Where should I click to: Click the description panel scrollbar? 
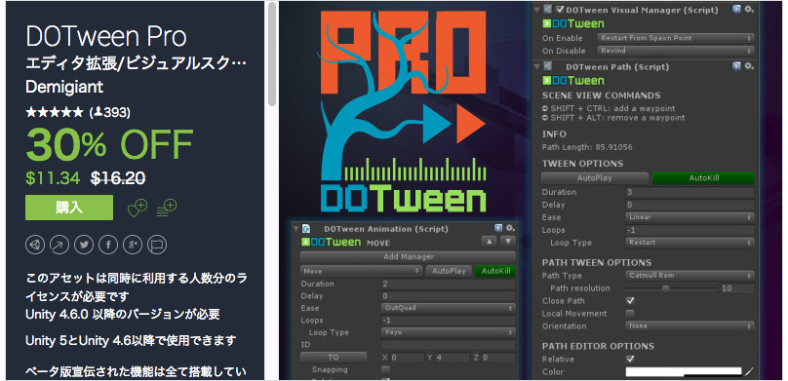pyautogui.click(x=272, y=54)
